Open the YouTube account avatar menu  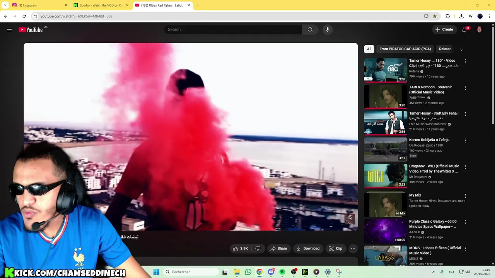pos(479,29)
